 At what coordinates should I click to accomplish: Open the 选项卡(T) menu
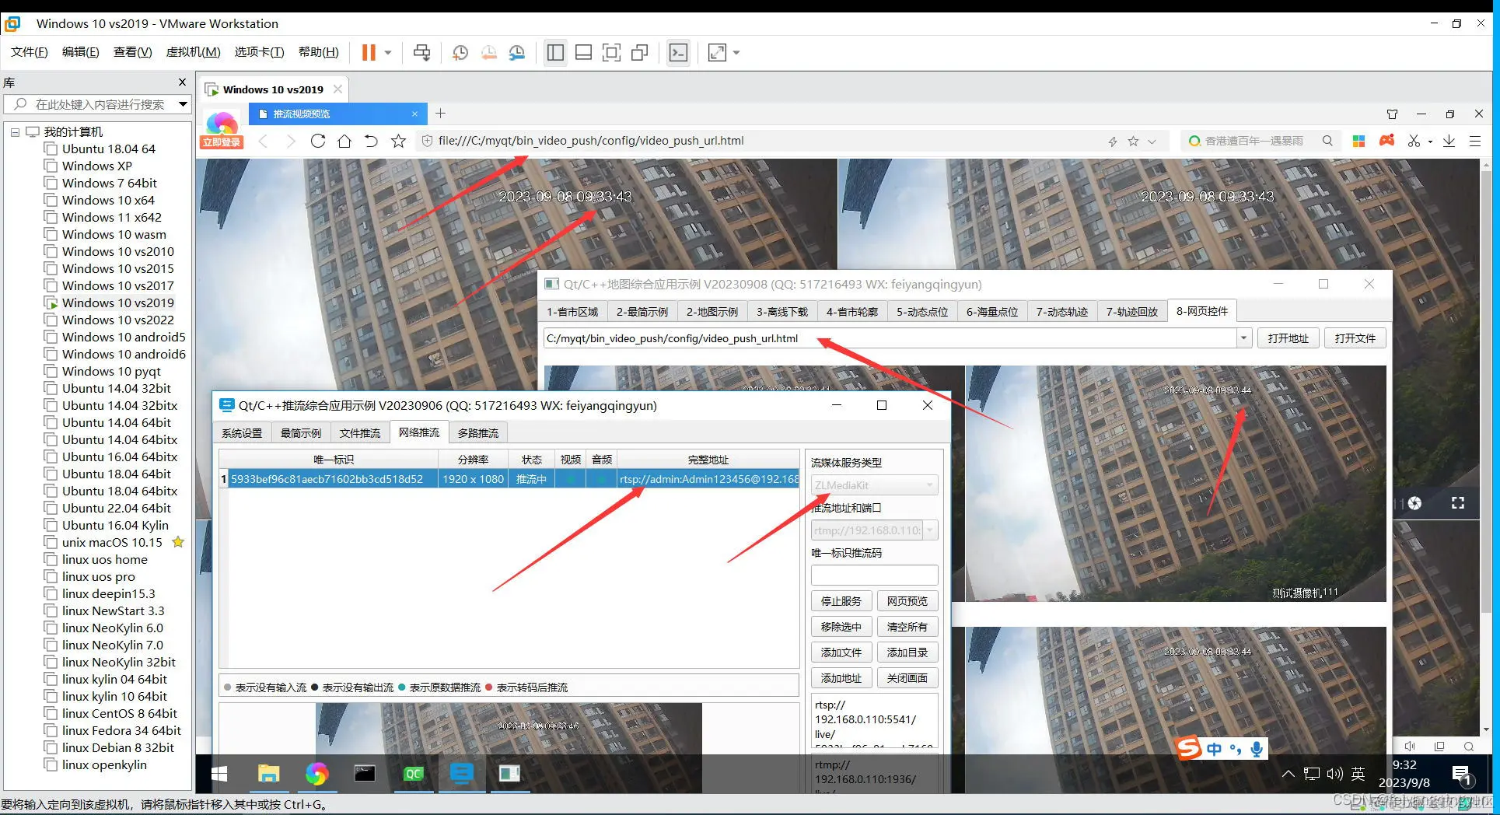click(x=259, y=52)
